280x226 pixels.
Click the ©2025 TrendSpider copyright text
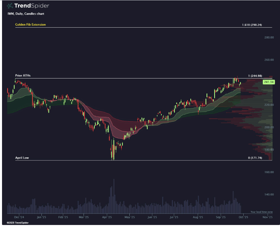click(x=18, y=223)
